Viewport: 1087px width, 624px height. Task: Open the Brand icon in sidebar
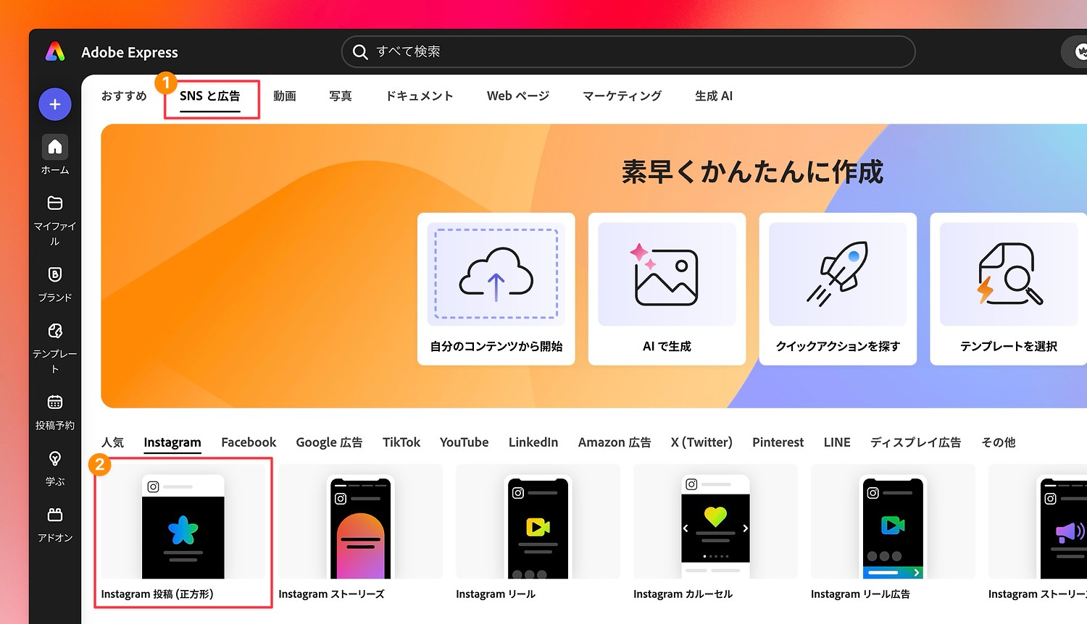(x=55, y=274)
